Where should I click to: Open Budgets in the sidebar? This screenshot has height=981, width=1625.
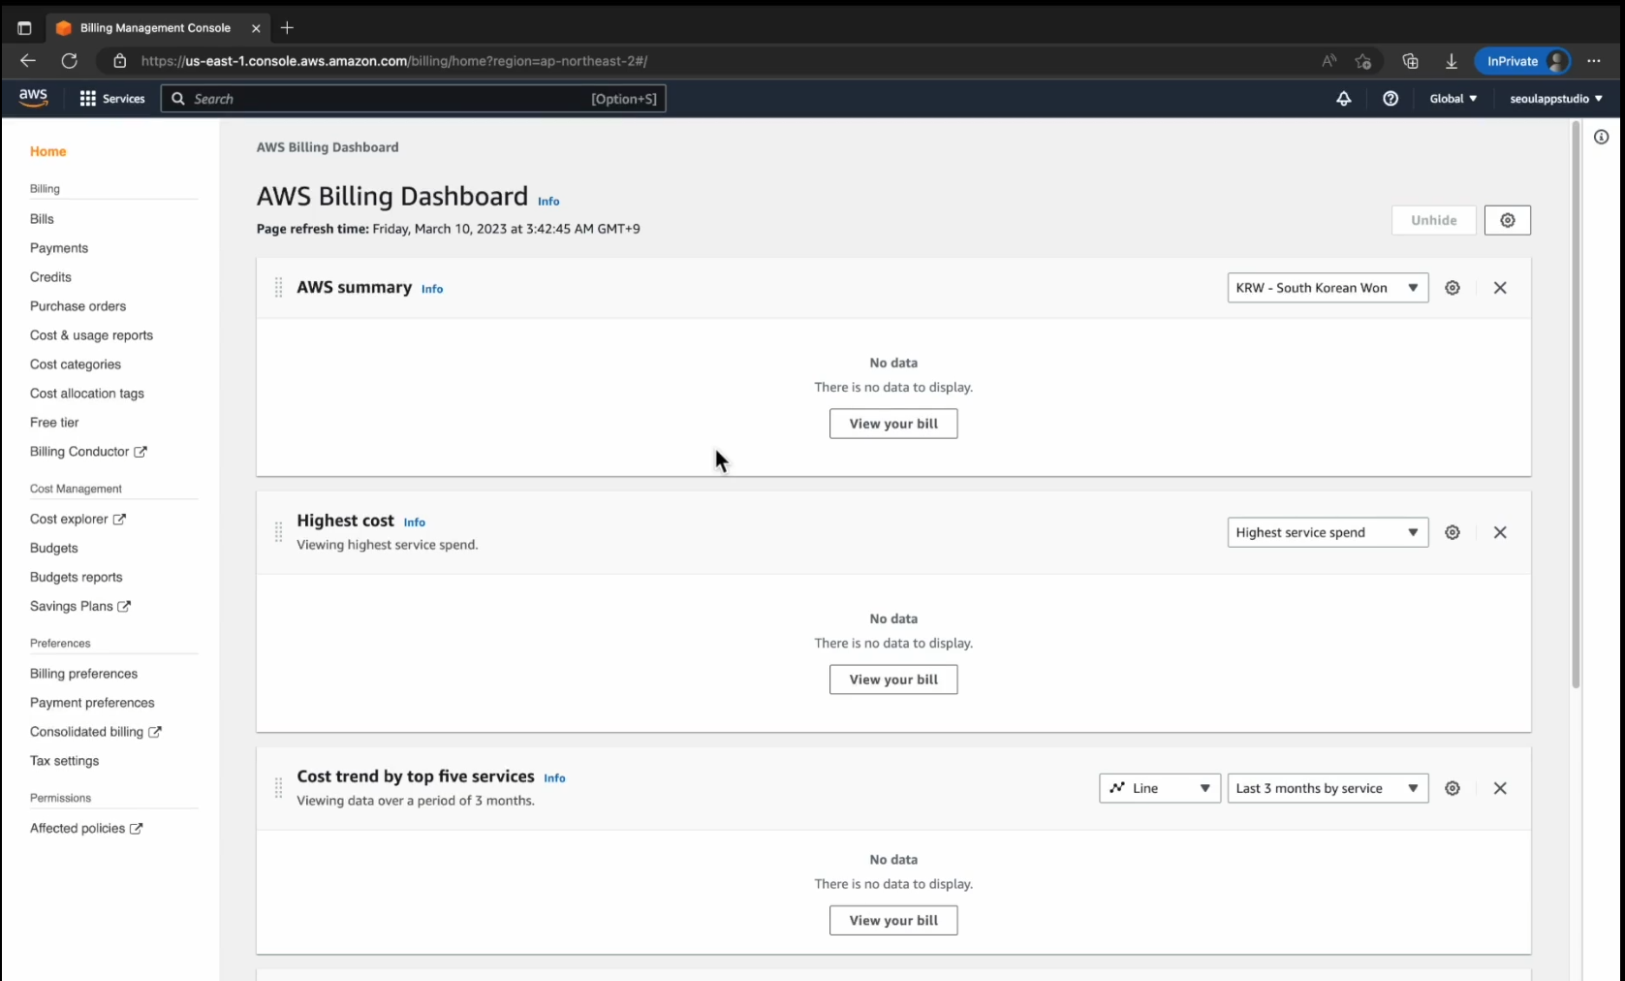[x=53, y=548]
